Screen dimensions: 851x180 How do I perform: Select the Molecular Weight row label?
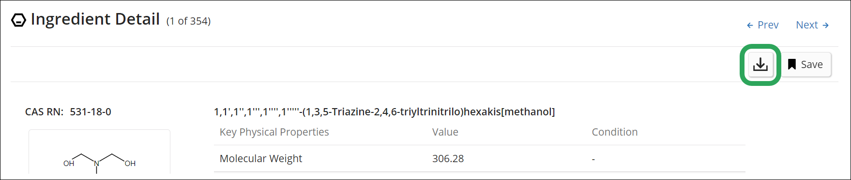(261, 159)
